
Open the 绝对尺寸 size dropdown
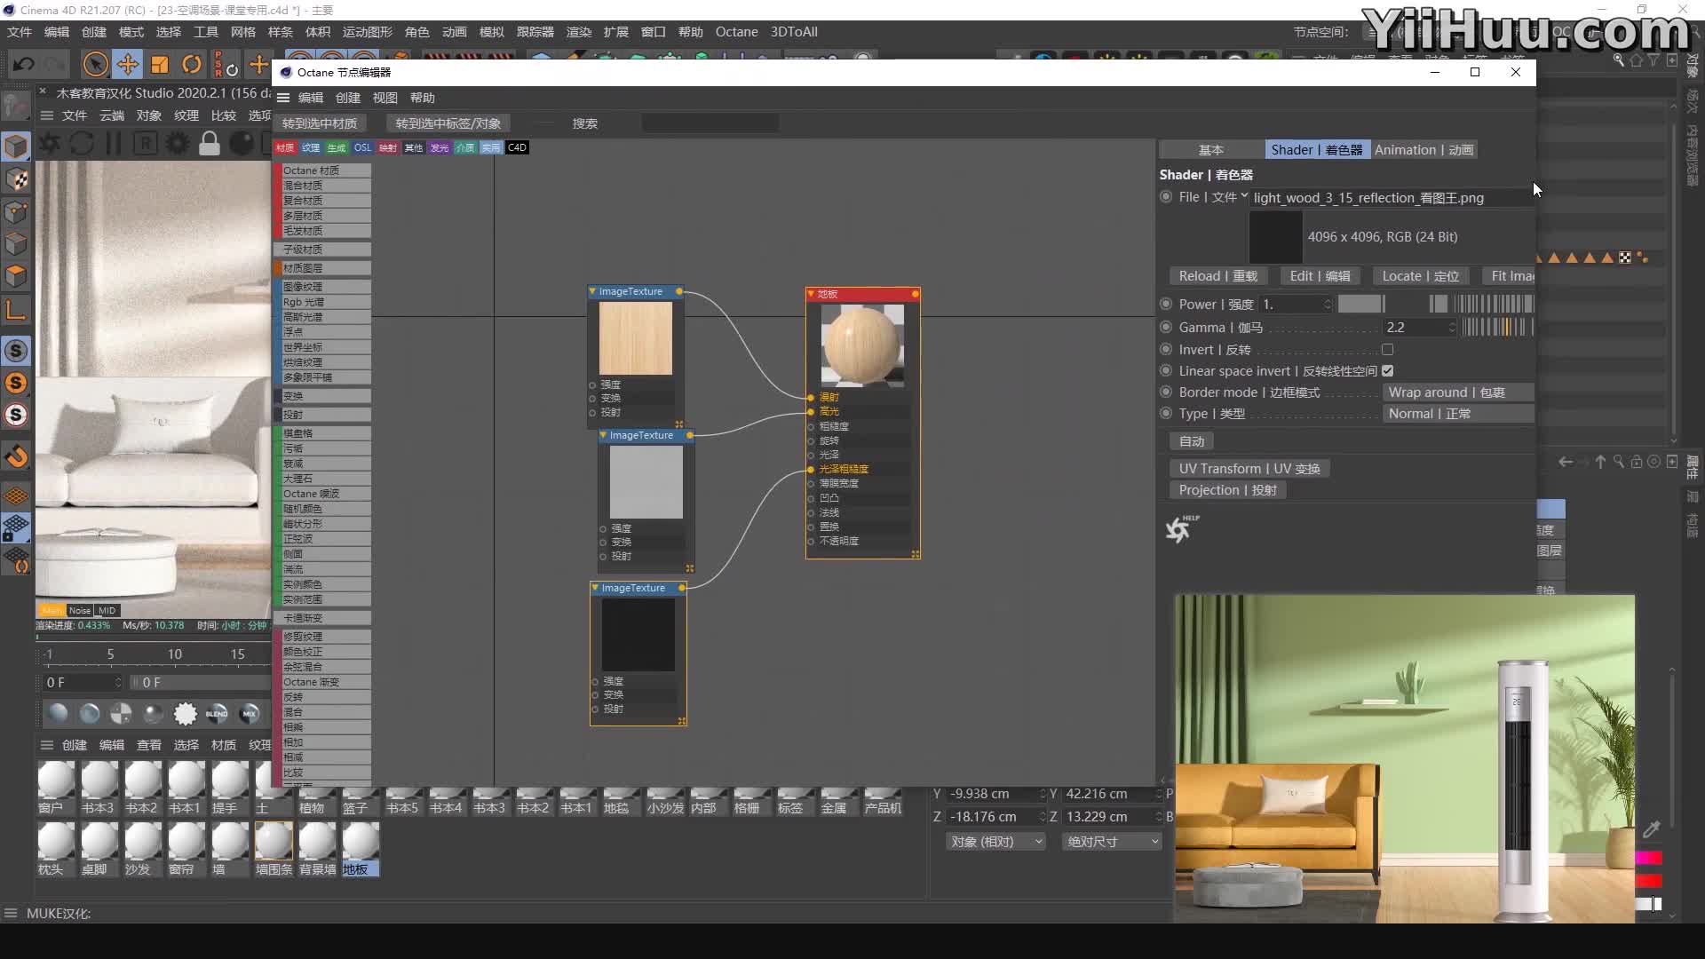click(x=1112, y=842)
